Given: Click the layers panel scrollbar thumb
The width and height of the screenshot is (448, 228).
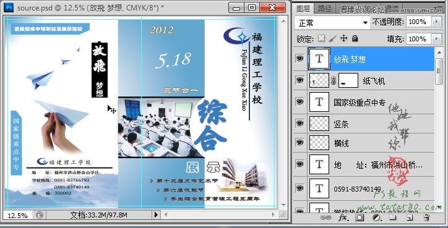Looking at the screenshot, I should click(x=439, y=71).
